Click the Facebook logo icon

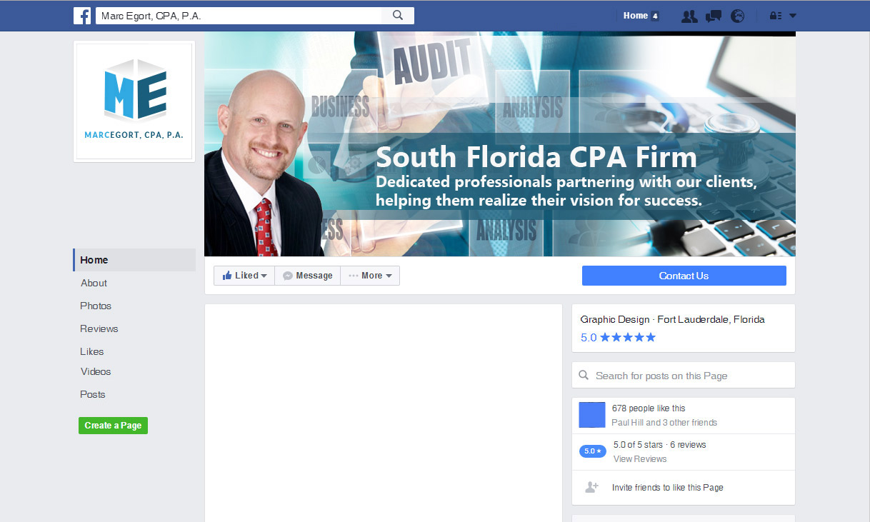[x=82, y=16]
